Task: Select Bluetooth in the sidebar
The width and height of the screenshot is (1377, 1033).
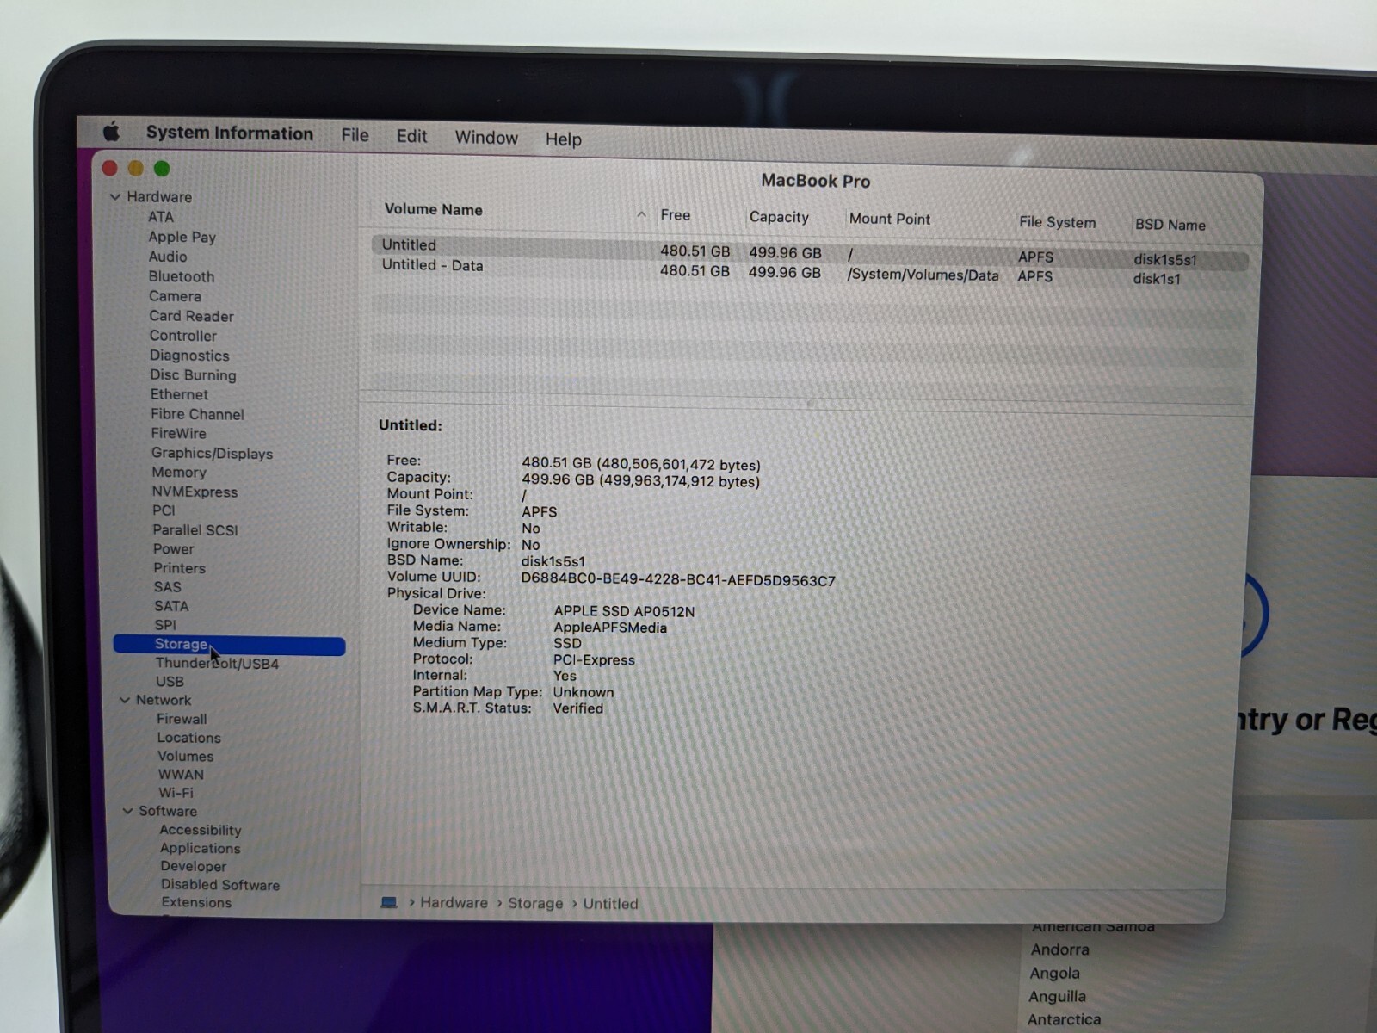Action: [x=182, y=276]
